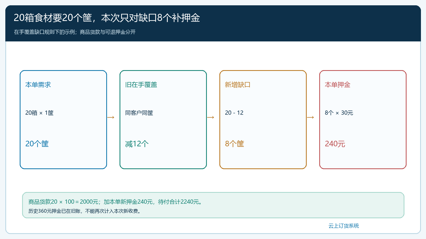Select the formula "20箱 × 1筐"
This screenshot has width=426, height=239.
coord(39,113)
